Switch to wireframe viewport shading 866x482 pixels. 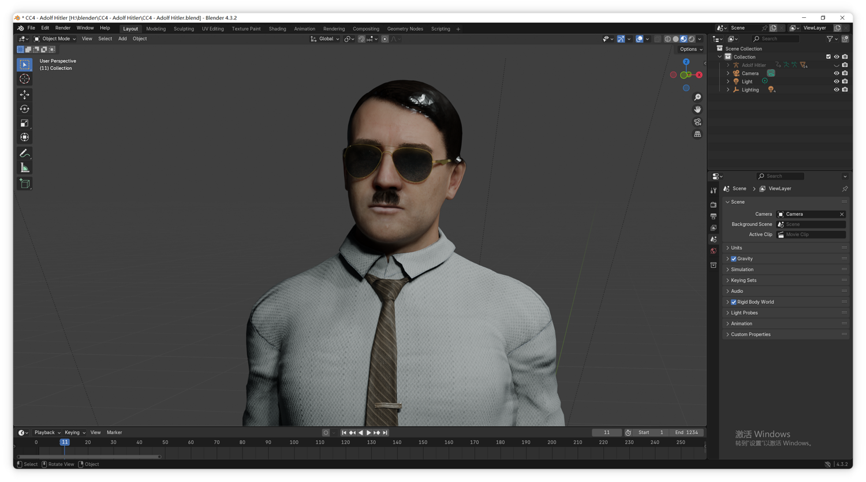(667, 39)
